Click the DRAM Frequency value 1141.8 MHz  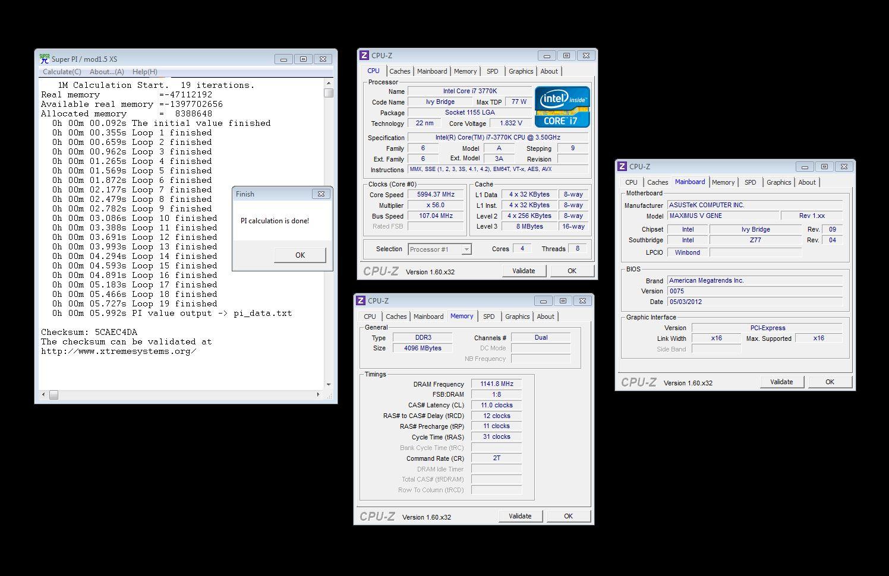tap(496, 384)
